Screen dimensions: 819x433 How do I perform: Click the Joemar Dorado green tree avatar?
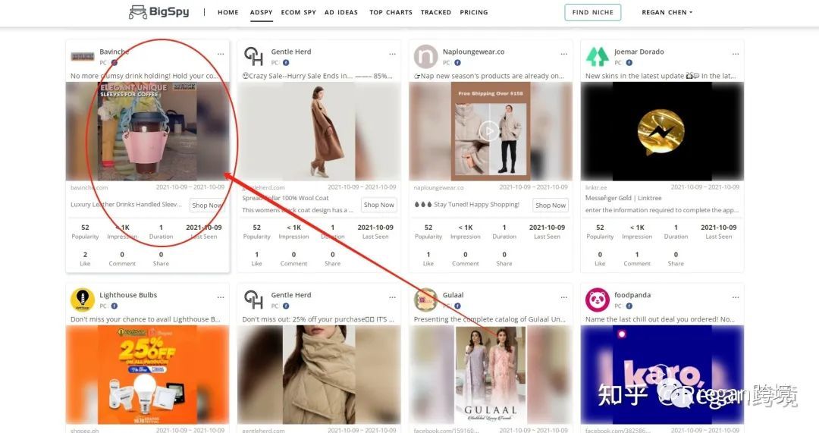[597, 56]
